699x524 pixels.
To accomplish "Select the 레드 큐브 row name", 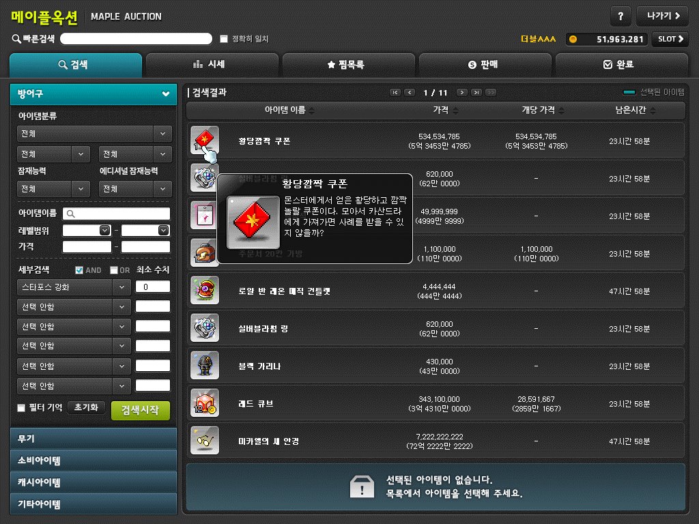I will [256, 404].
